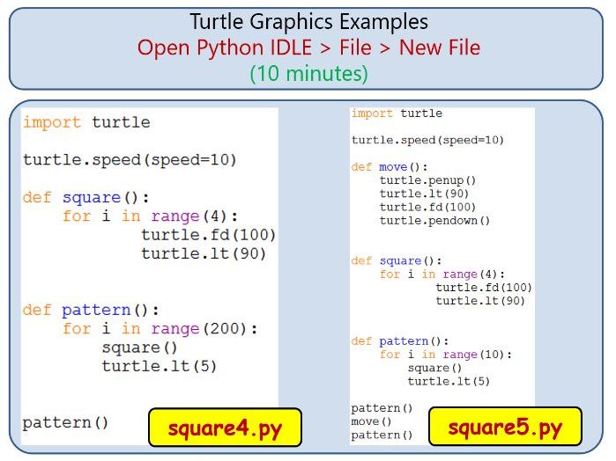Click "def pattern():" in the square4.py code
The image size is (616, 461).
point(91,310)
